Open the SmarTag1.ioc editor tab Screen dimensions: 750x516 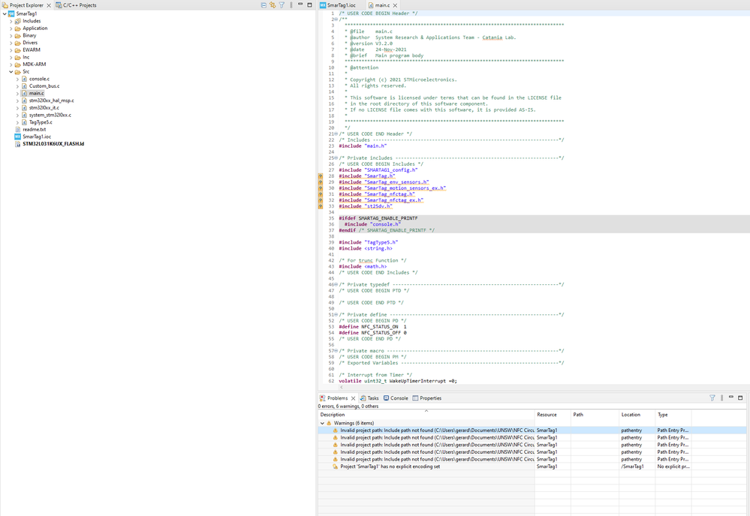pyautogui.click(x=341, y=5)
